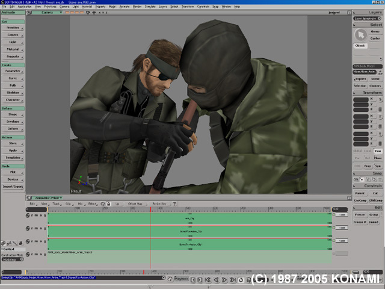Jump to the first frame transport button
This screenshot has height=289, width=385.
pyautogui.click(x=208, y=279)
